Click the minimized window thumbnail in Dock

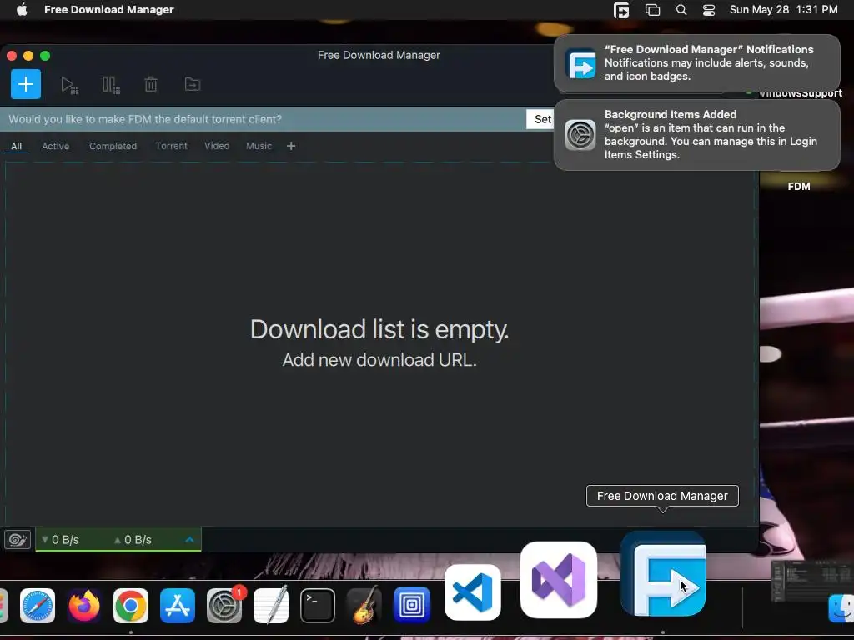click(811, 581)
